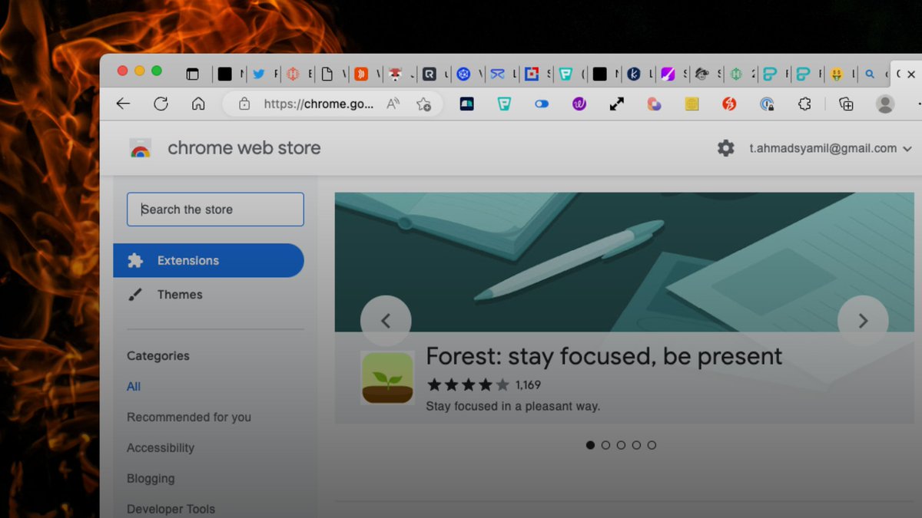Choose the Developer Tools category
The width and height of the screenshot is (922, 518).
(171, 509)
